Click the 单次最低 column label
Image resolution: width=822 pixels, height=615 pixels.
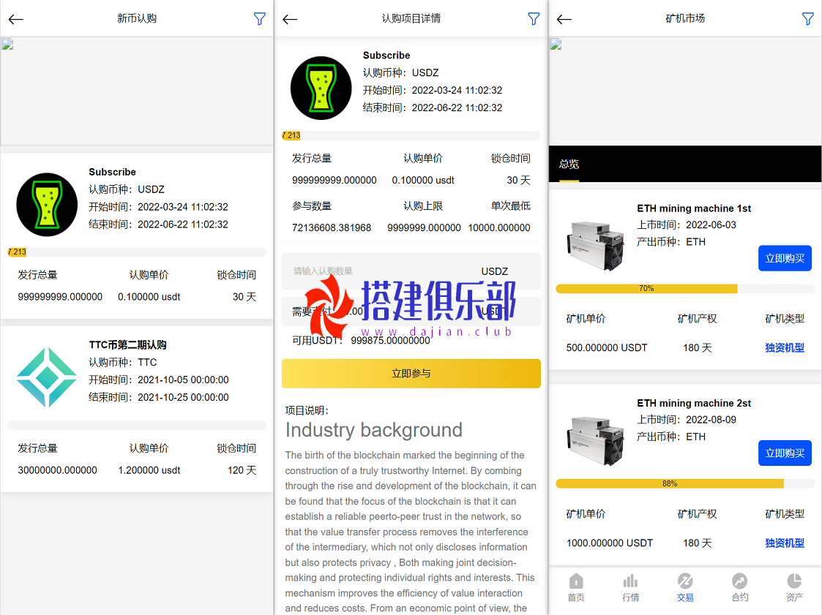point(511,206)
